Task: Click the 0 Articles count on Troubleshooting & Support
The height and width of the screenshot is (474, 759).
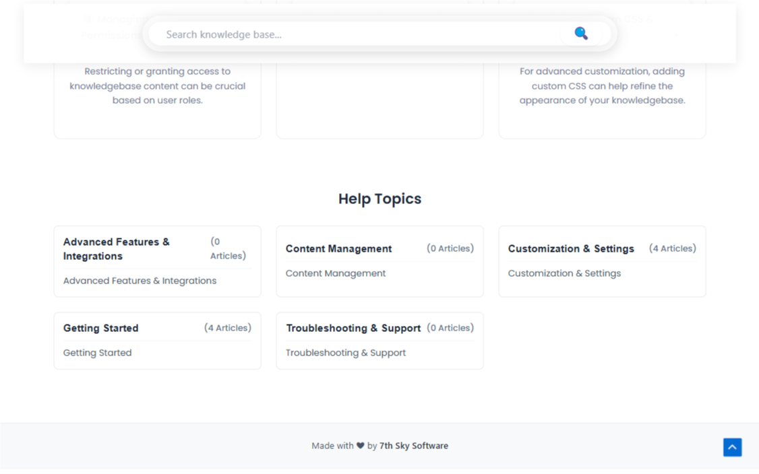Action: [450, 328]
